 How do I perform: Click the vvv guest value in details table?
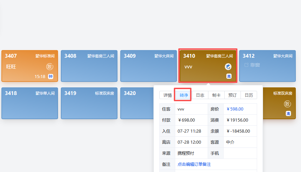(181, 109)
